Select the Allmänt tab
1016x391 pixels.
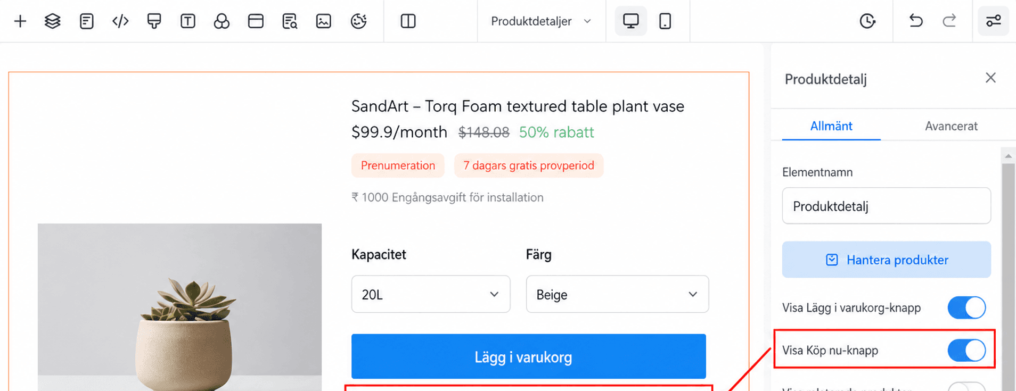[831, 126]
